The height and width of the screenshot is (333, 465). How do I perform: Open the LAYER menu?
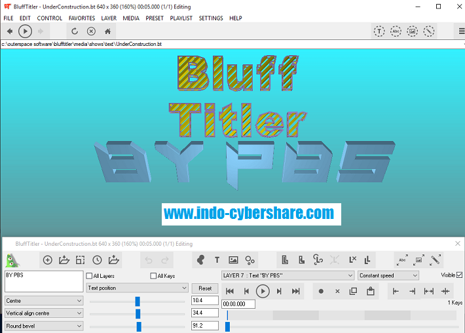[109, 18]
